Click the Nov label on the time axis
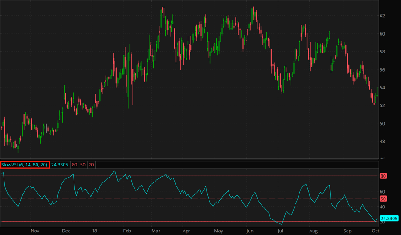Viewport: 401px width, 235px height. 35,231
